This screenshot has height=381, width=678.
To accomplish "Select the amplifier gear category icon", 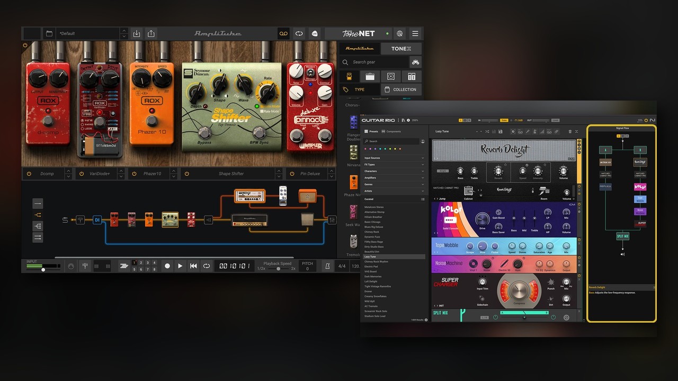I will point(370,76).
